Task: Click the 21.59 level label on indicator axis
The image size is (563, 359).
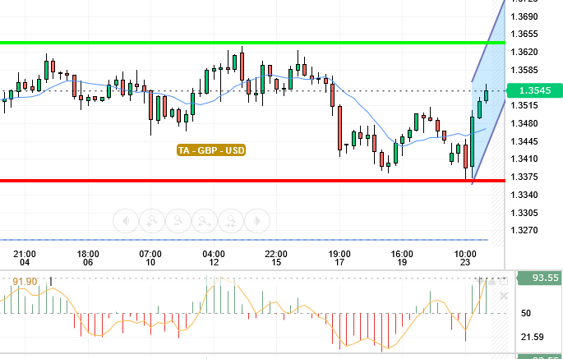Action: click(532, 337)
